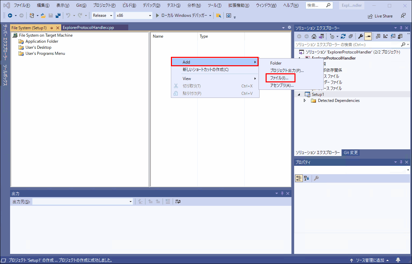Click the green Start debugging play icon
Image resolution: width=412 pixels, height=264 pixels.
(157, 15)
